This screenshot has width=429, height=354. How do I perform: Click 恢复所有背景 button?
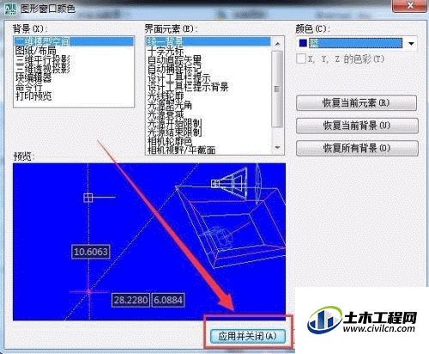pos(357,148)
